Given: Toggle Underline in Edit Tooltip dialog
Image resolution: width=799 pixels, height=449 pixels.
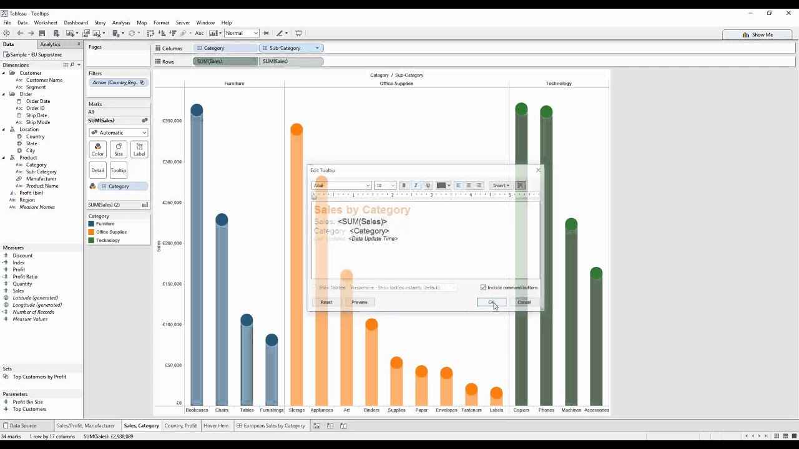Looking at the screenshot, I should pyautogui.click(x=428, y=185).
